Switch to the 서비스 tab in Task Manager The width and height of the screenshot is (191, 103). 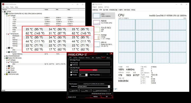pos(133,10)
